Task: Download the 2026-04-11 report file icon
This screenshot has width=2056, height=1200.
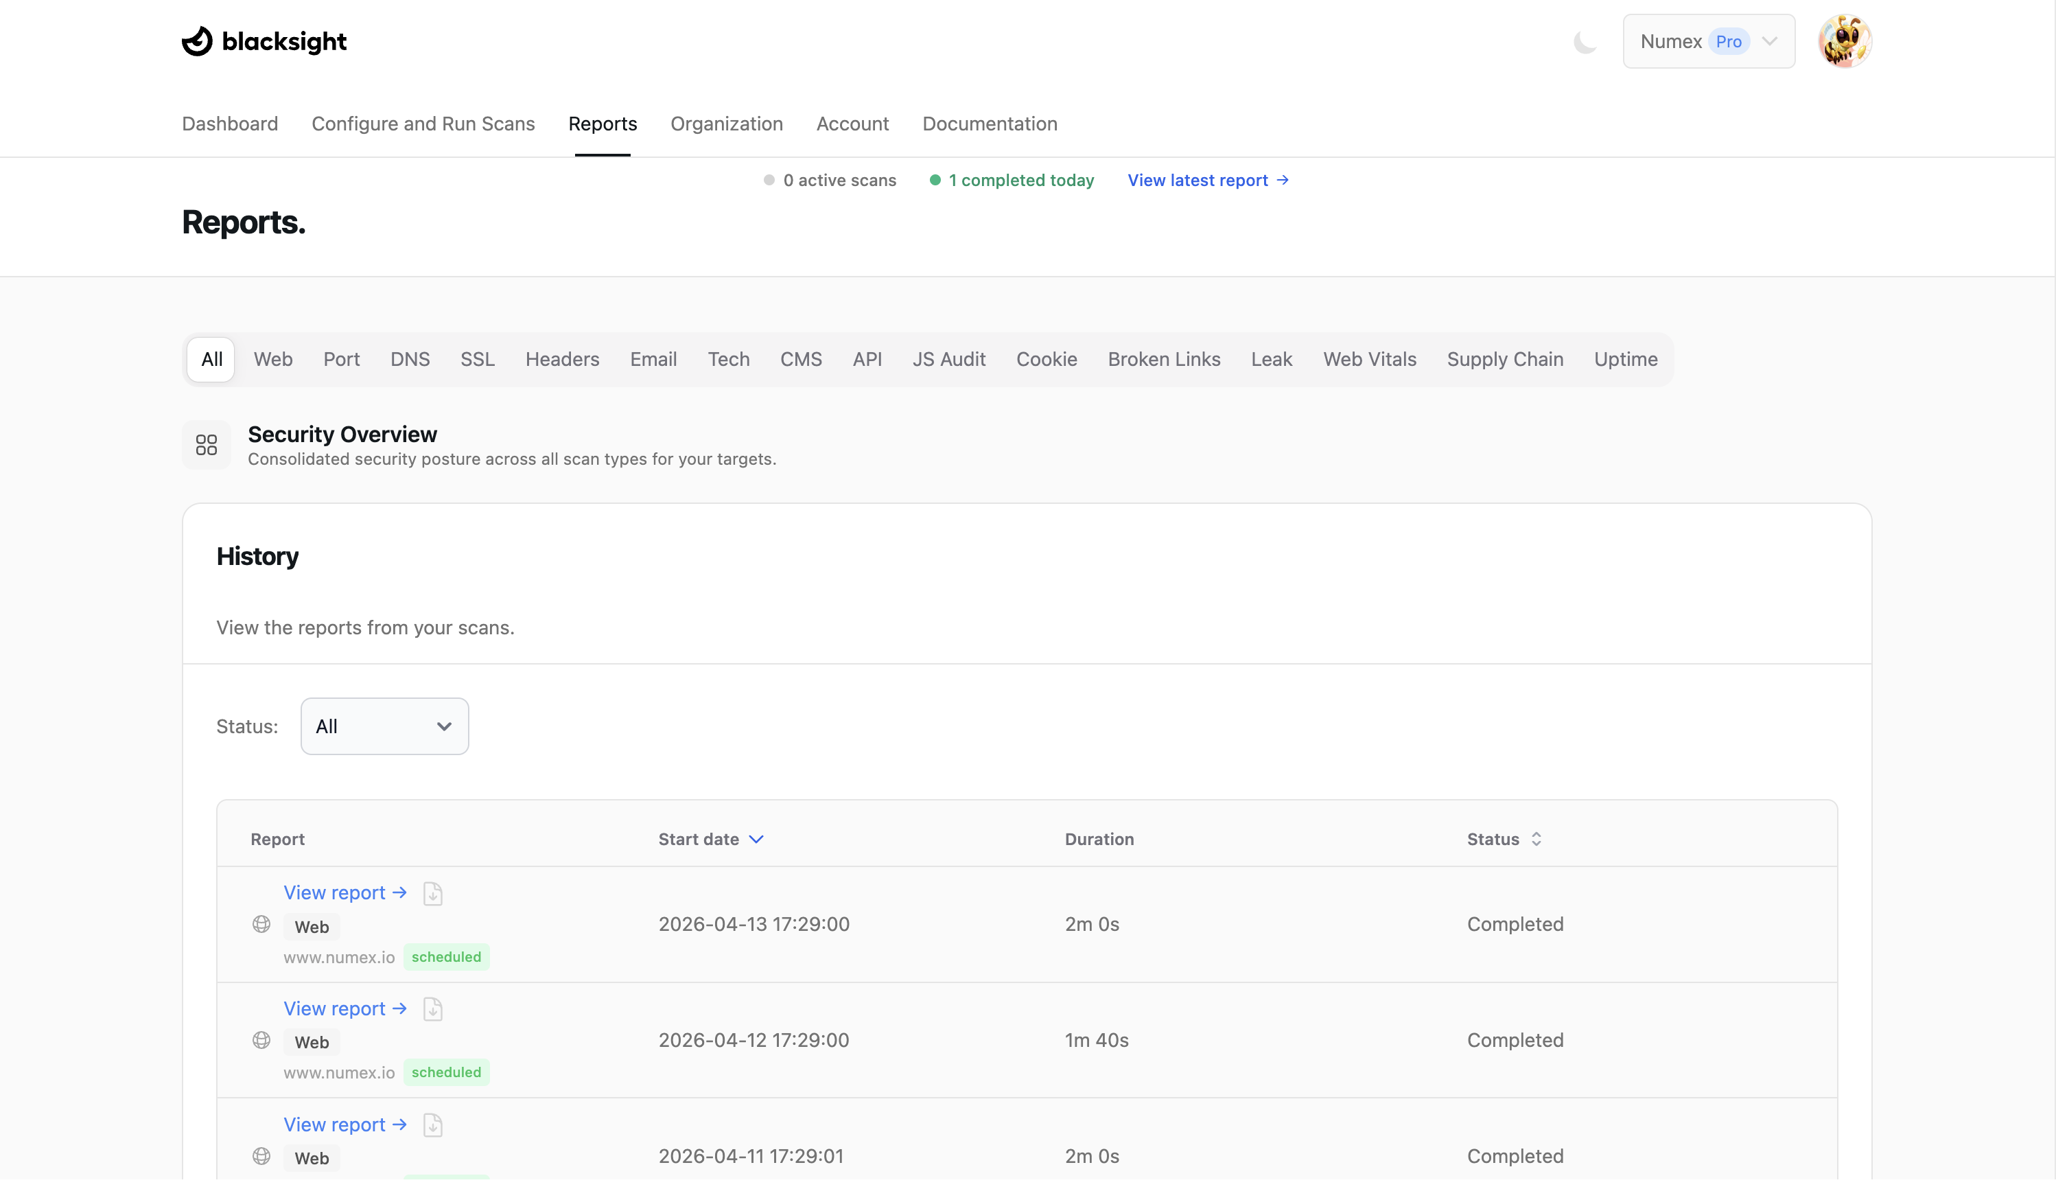Action: pyautogui.click(x=433, y=1125)
